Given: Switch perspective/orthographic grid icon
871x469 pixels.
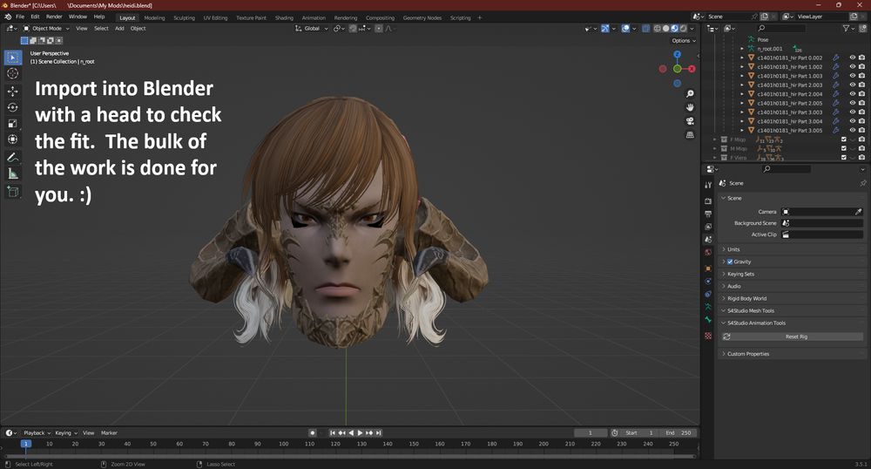Looking at the screenshot, I should pos(689,134).
